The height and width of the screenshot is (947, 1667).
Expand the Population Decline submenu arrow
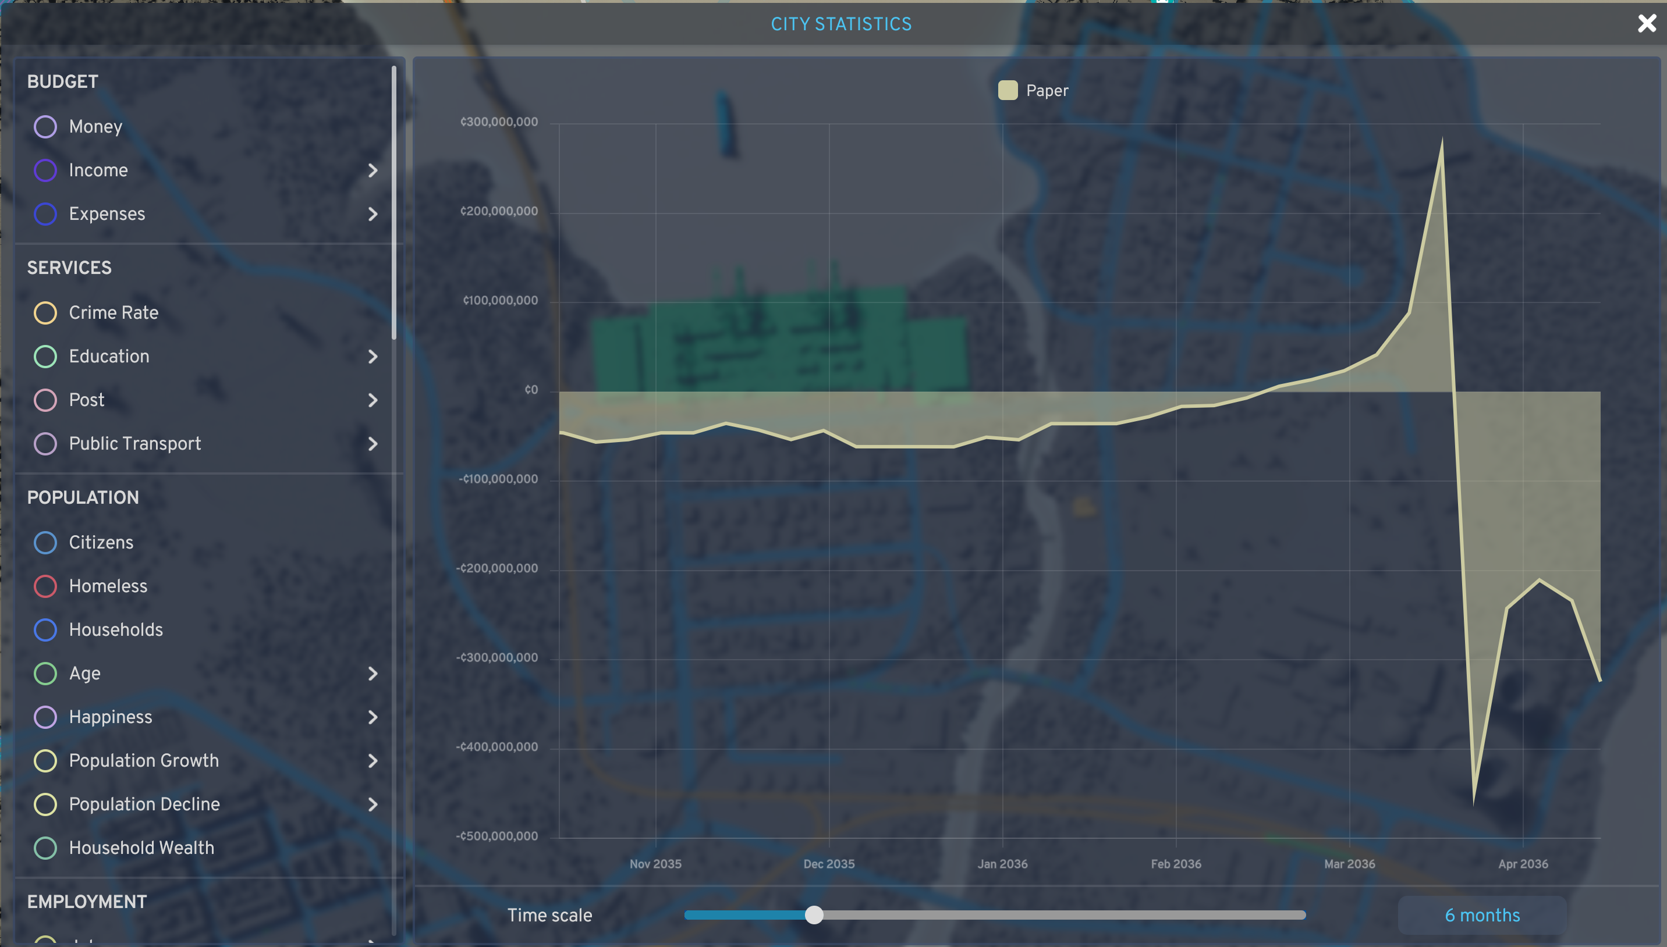click(x=373, y=804)
